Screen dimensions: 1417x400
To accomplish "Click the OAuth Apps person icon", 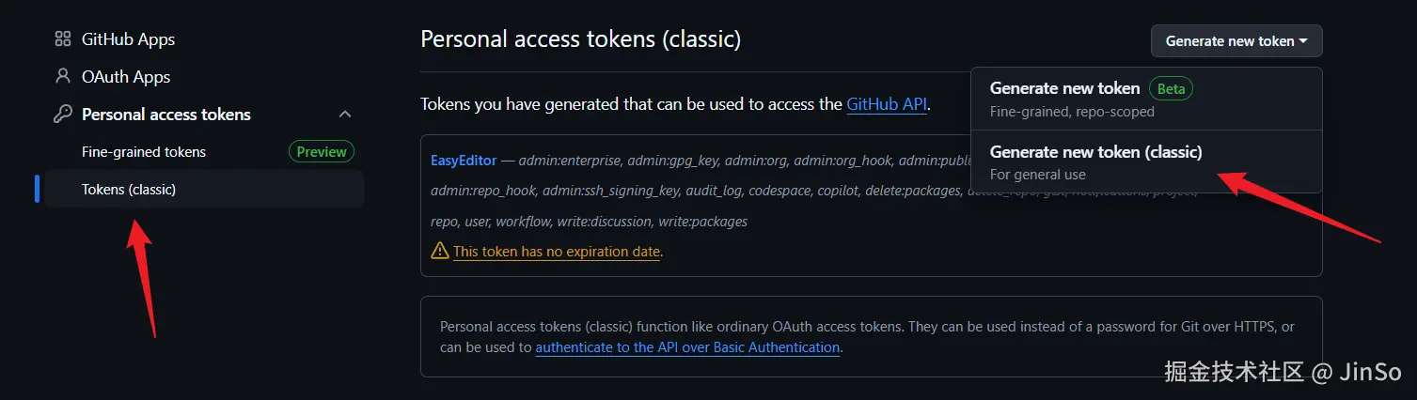I will (x=63, y=77).
